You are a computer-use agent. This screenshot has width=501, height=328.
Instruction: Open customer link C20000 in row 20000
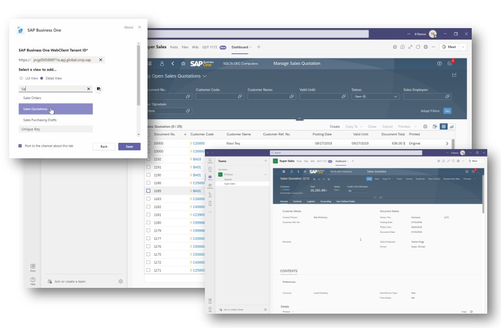[199, 143]
